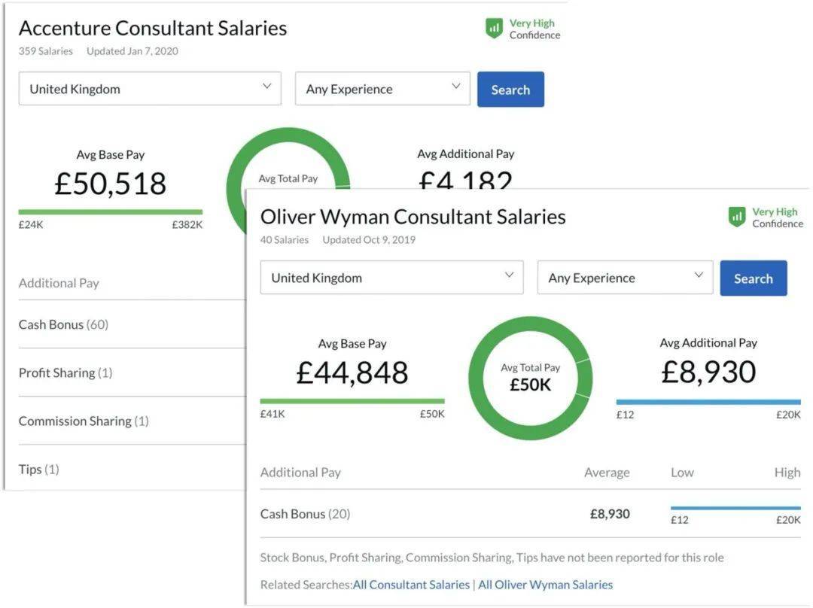Open All Oliver Wyman Salaries link
Screen dimensions: 813x608
[545, 585]
